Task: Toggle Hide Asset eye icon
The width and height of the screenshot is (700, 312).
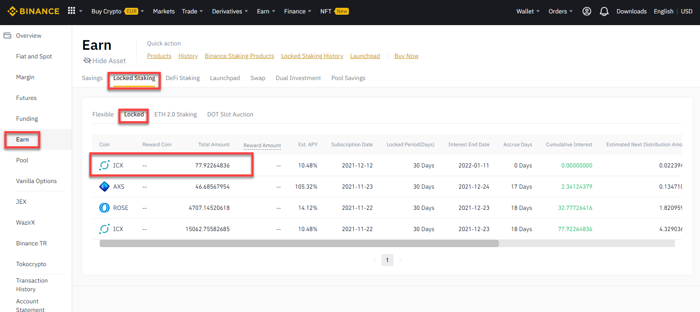Action: click(x=87, y=61)
